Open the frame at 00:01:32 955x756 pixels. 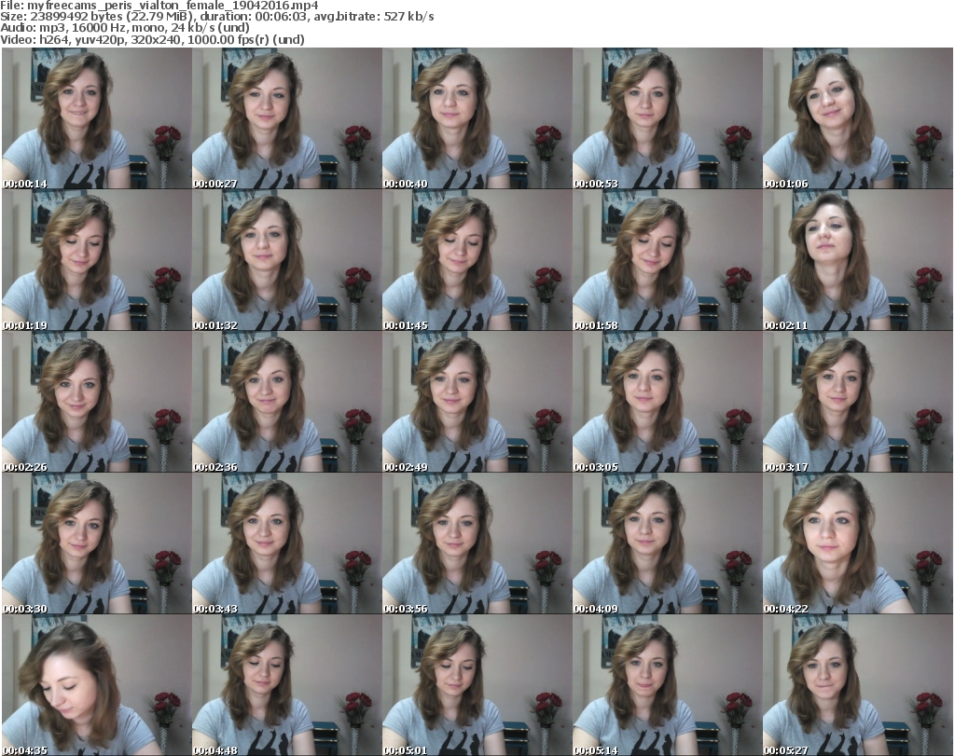click(x=287, y=260)
